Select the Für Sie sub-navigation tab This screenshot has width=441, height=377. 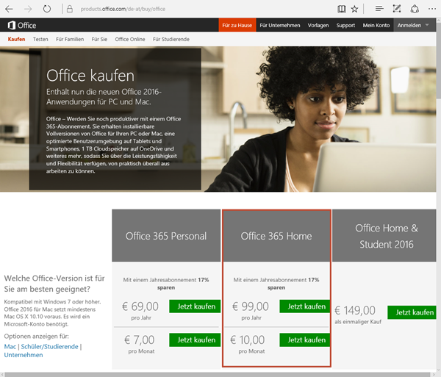pos(99,40)
